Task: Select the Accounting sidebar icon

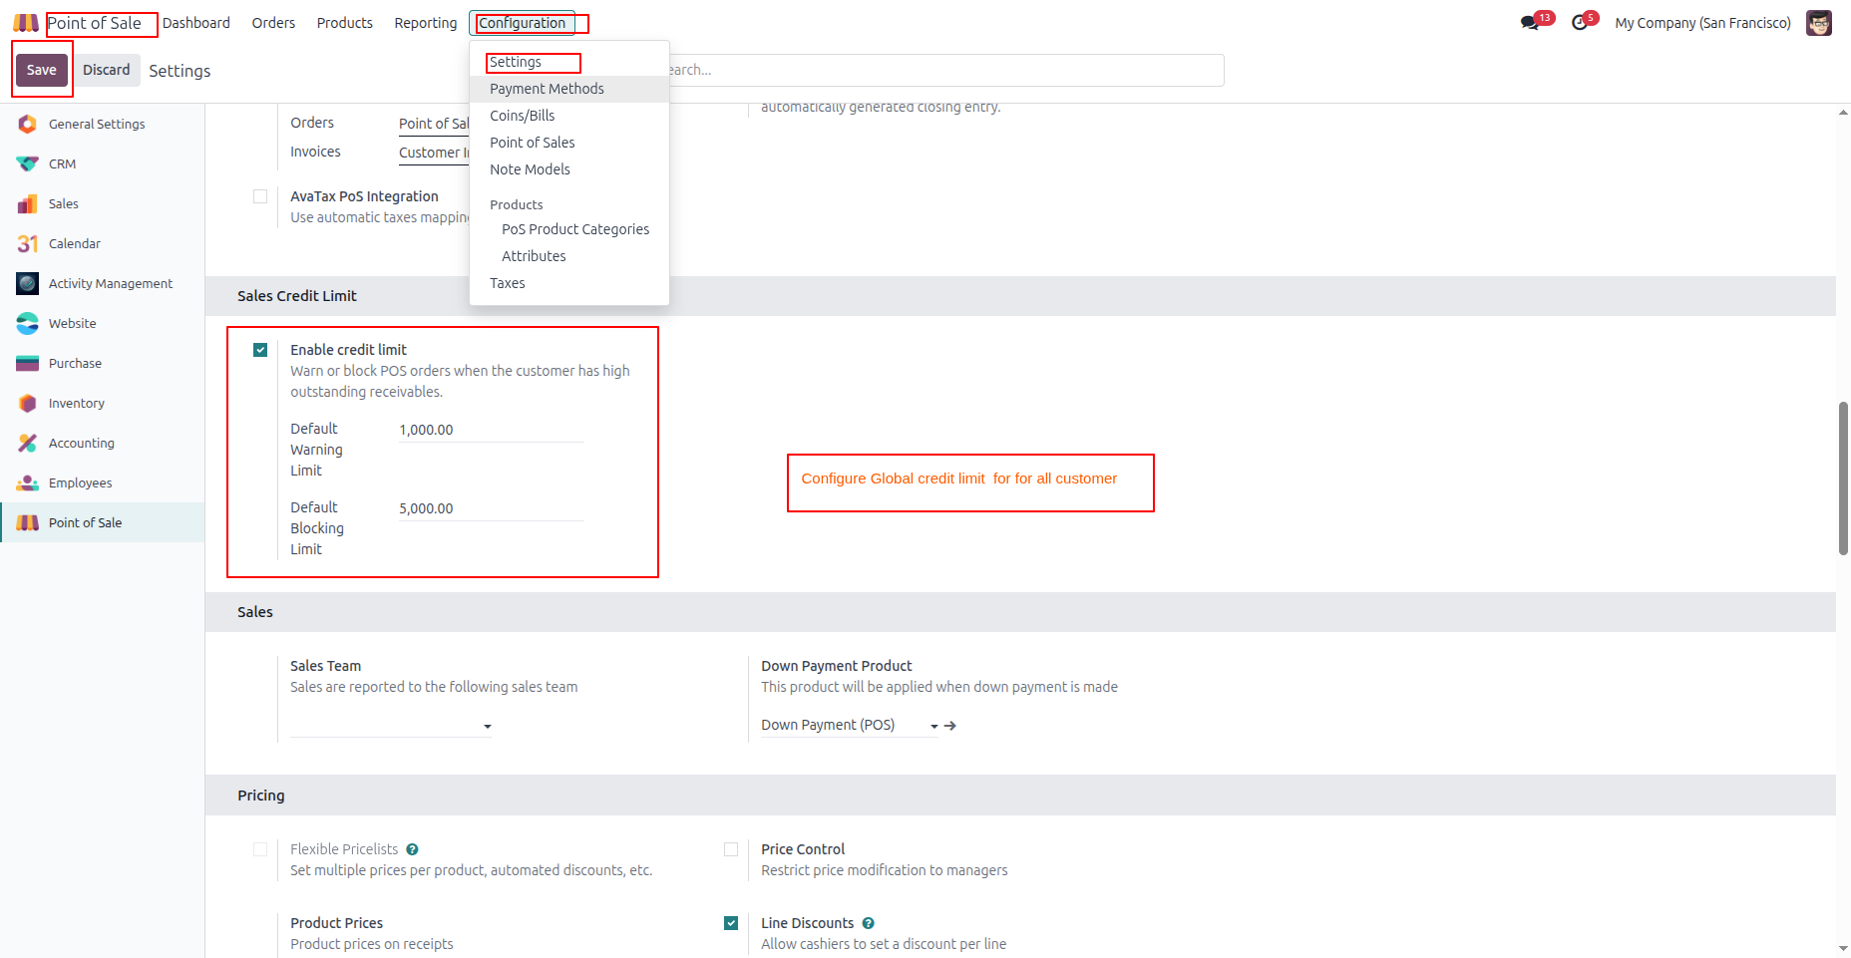Action: (x=27, y=443)
